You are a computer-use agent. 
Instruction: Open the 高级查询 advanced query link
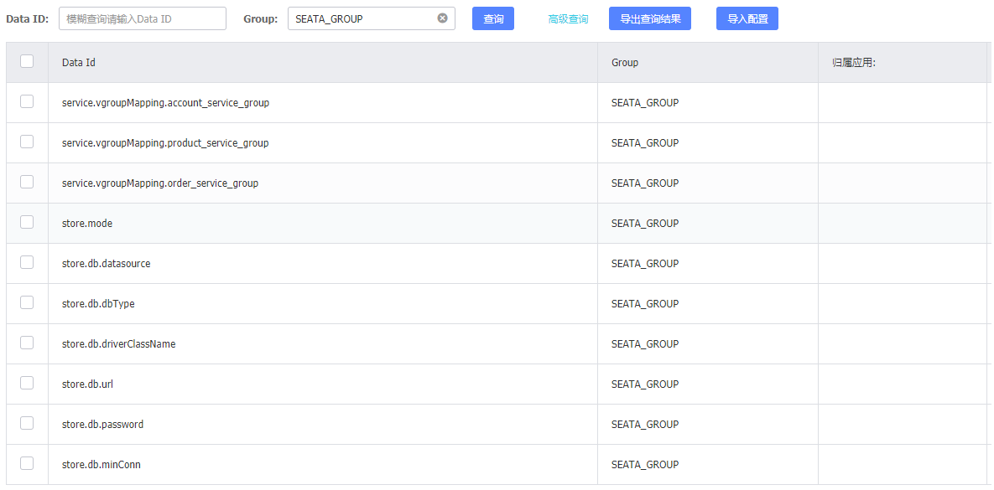tap(568, 19)
